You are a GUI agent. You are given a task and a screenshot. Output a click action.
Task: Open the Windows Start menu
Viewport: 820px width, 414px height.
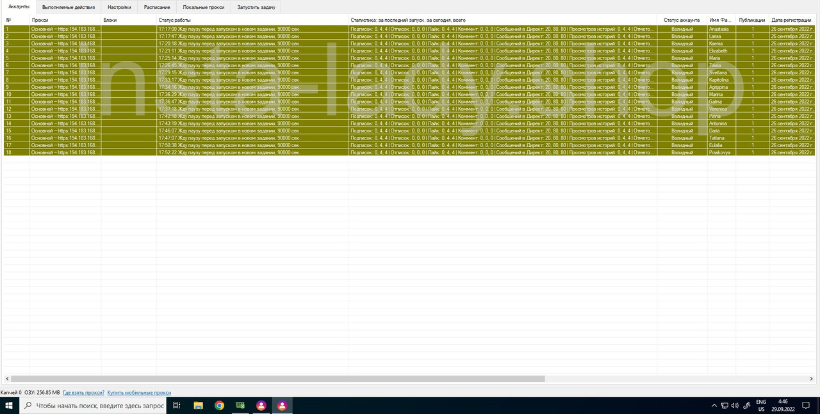(9, 406)
